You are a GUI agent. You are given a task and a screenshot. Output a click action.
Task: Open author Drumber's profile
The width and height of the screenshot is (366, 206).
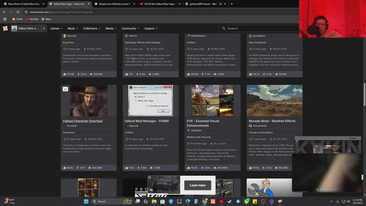72,126
